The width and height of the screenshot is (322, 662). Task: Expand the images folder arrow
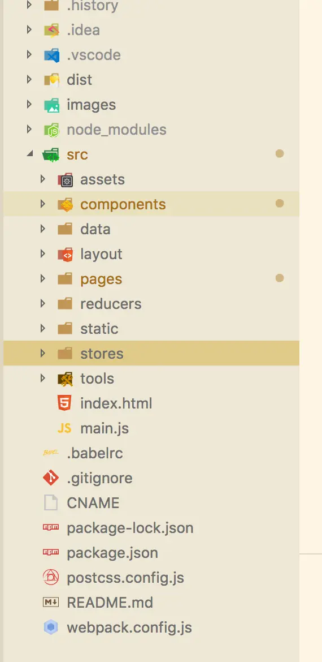click(x=29, y=104)
